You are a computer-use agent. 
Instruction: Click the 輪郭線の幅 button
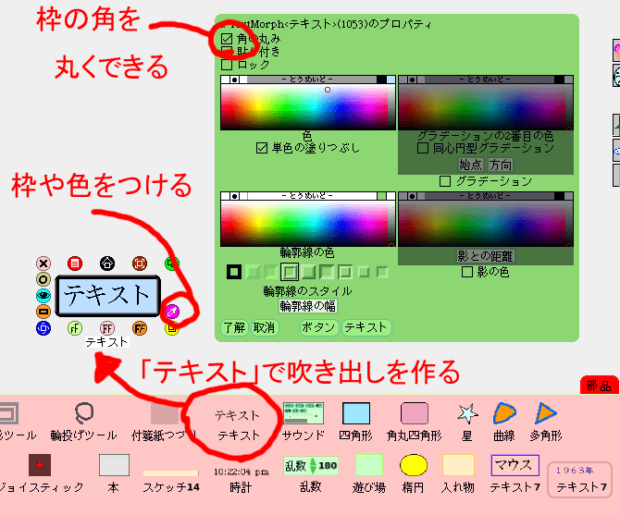pyautogui.click(x=307, y=306)
